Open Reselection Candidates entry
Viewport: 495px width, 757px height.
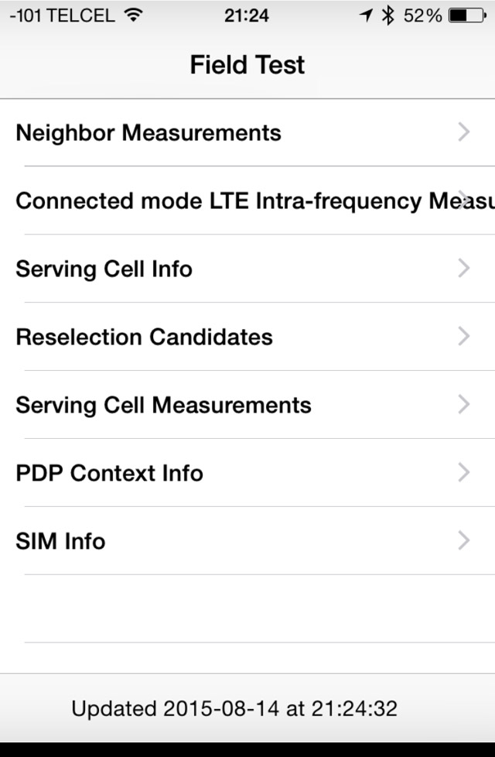pyautogui.click(x=145, y=337)
